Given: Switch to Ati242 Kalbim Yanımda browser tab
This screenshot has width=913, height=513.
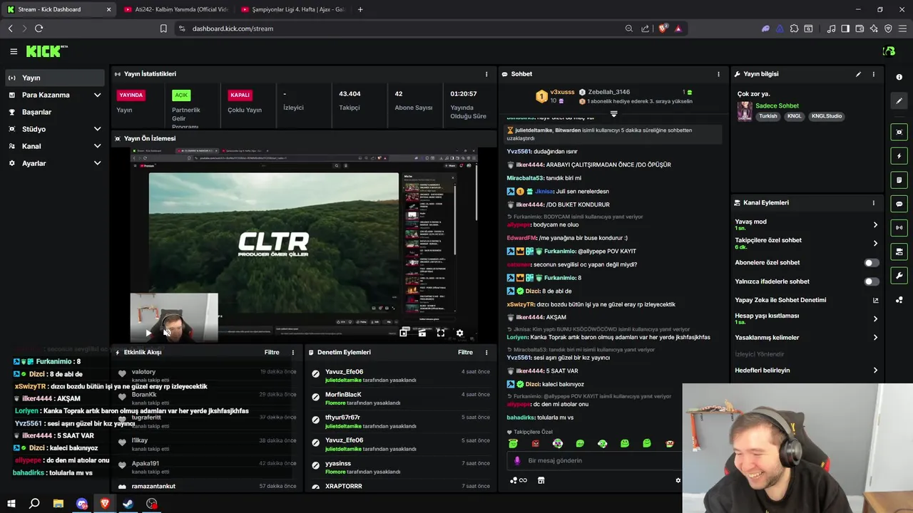Looking at the screenshot, I should click(175, 9).
